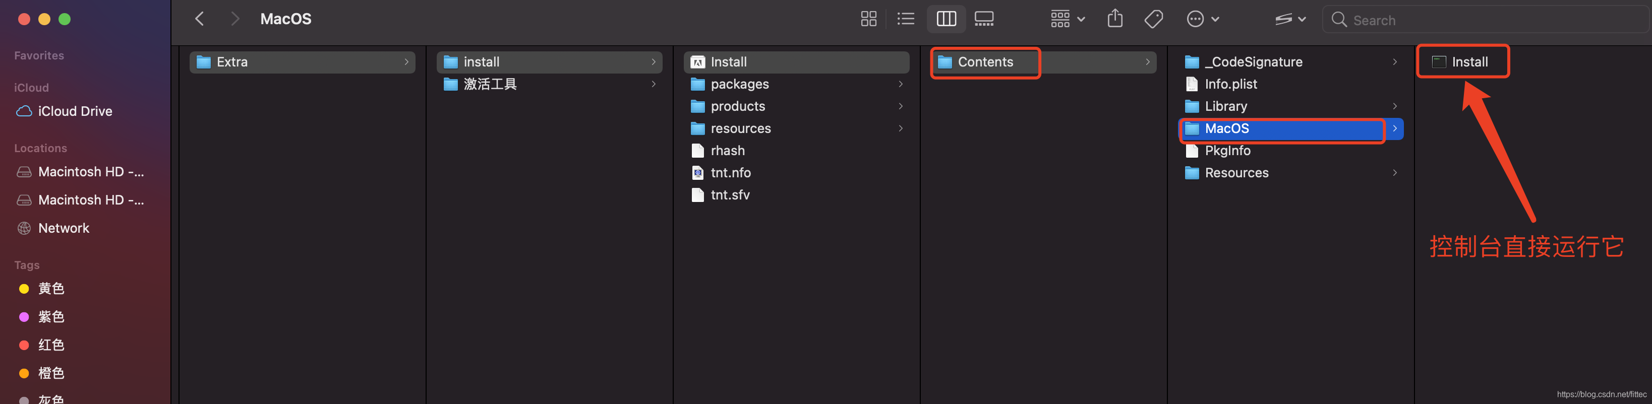
Task: Switch to gallery view
Action: tap(984, 19)
